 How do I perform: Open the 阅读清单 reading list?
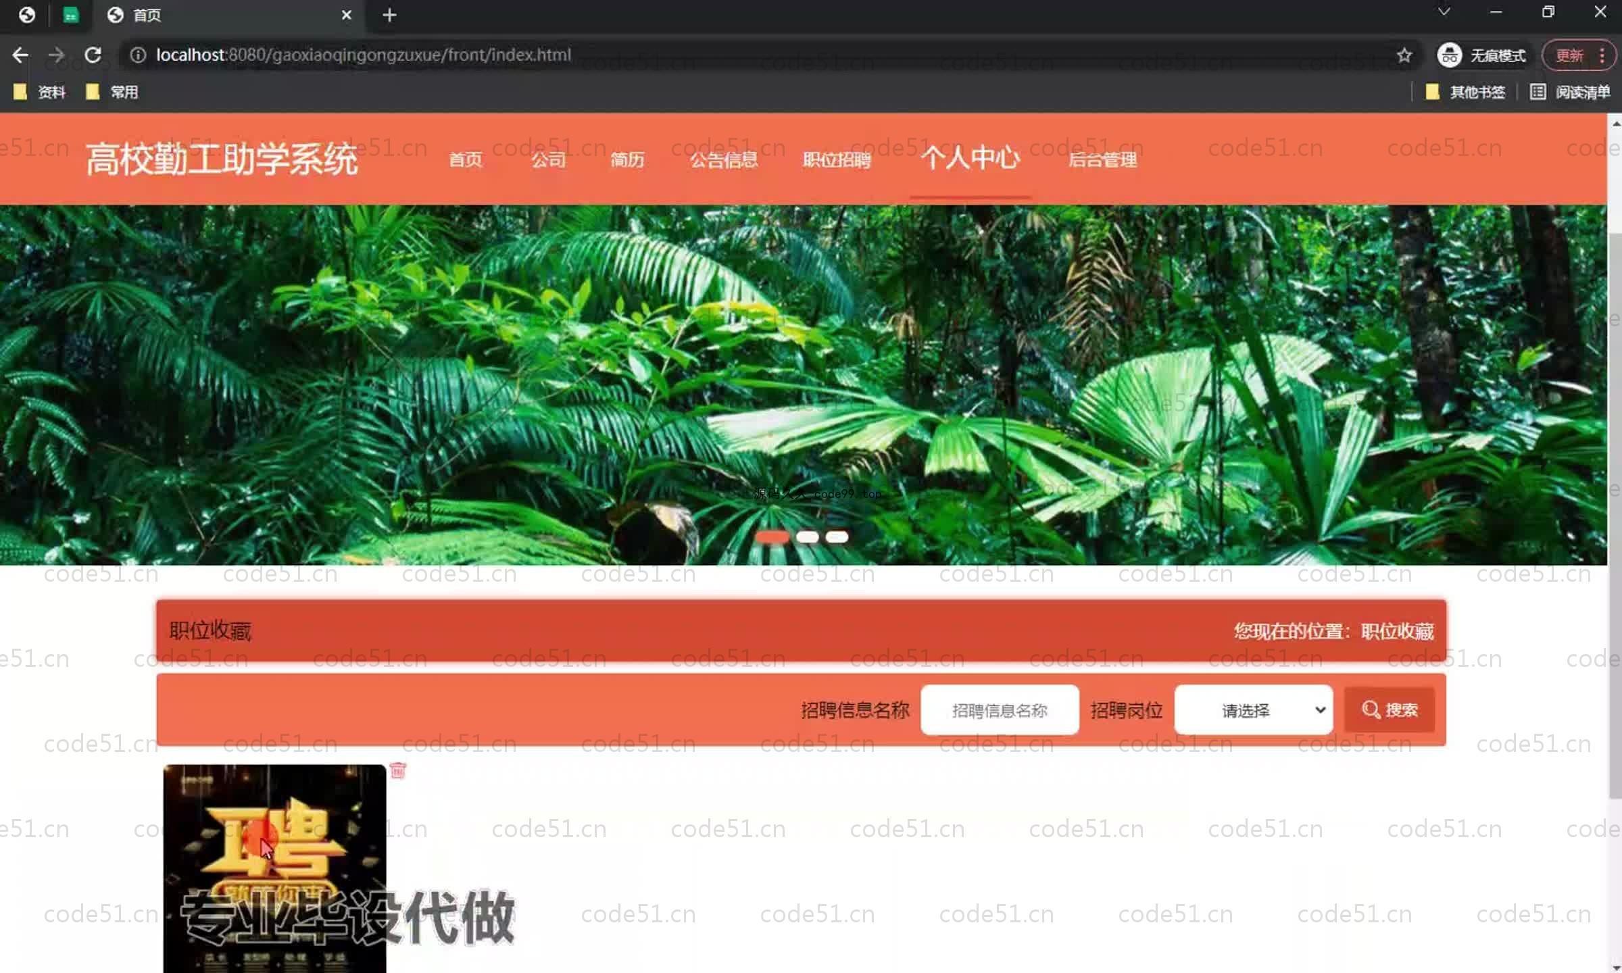1571,92
